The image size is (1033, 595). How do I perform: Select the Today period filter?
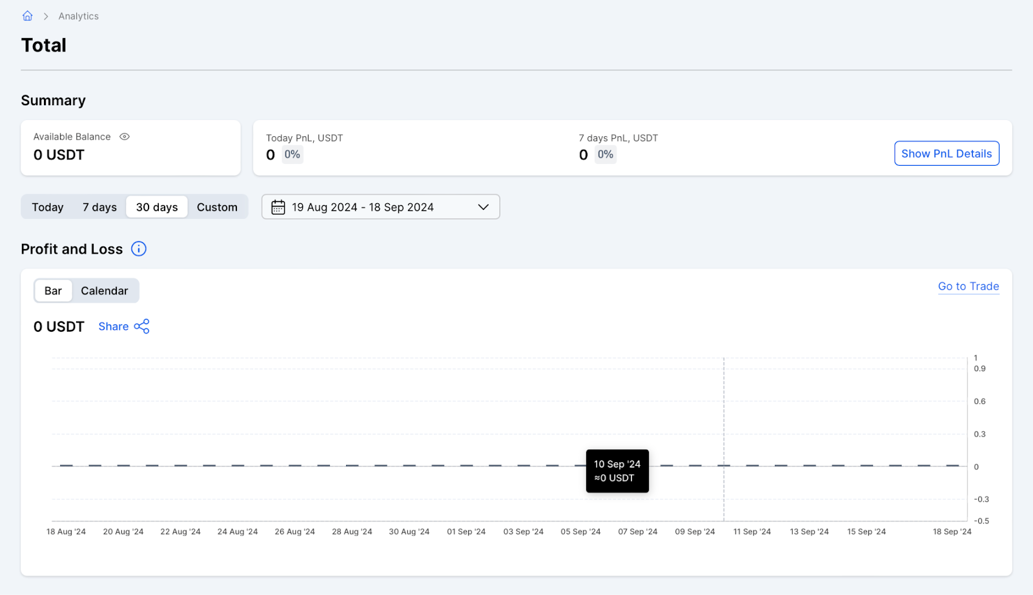pos(47,207)
